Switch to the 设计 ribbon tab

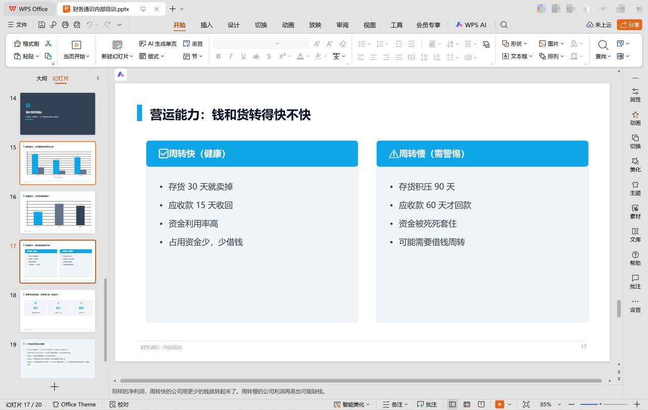(234, 25)
